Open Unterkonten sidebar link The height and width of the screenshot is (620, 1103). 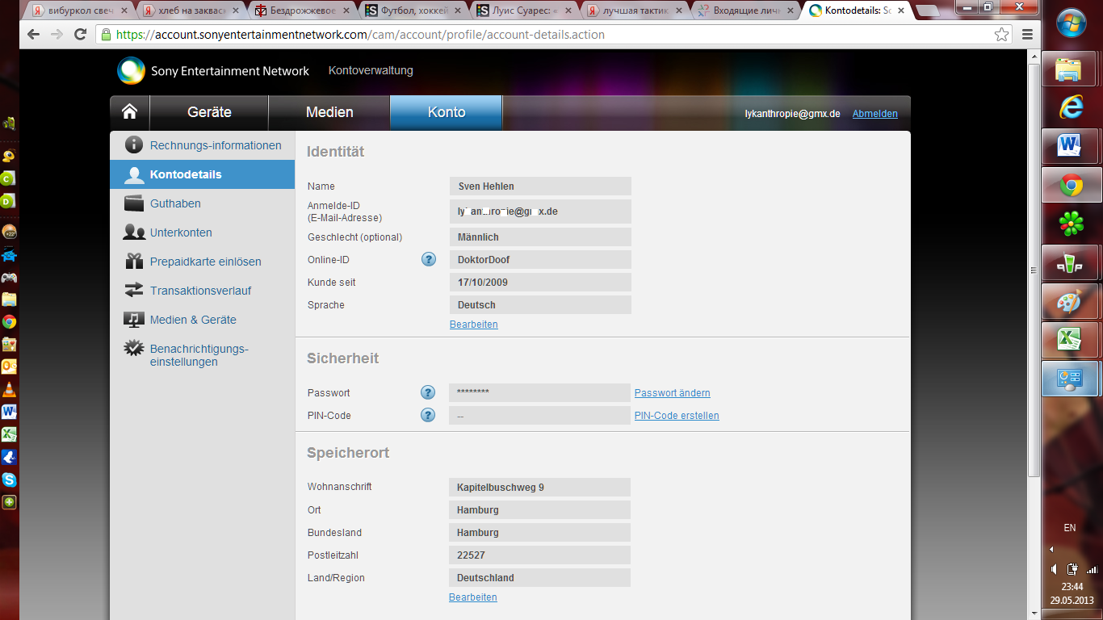[x=181, y=232]
